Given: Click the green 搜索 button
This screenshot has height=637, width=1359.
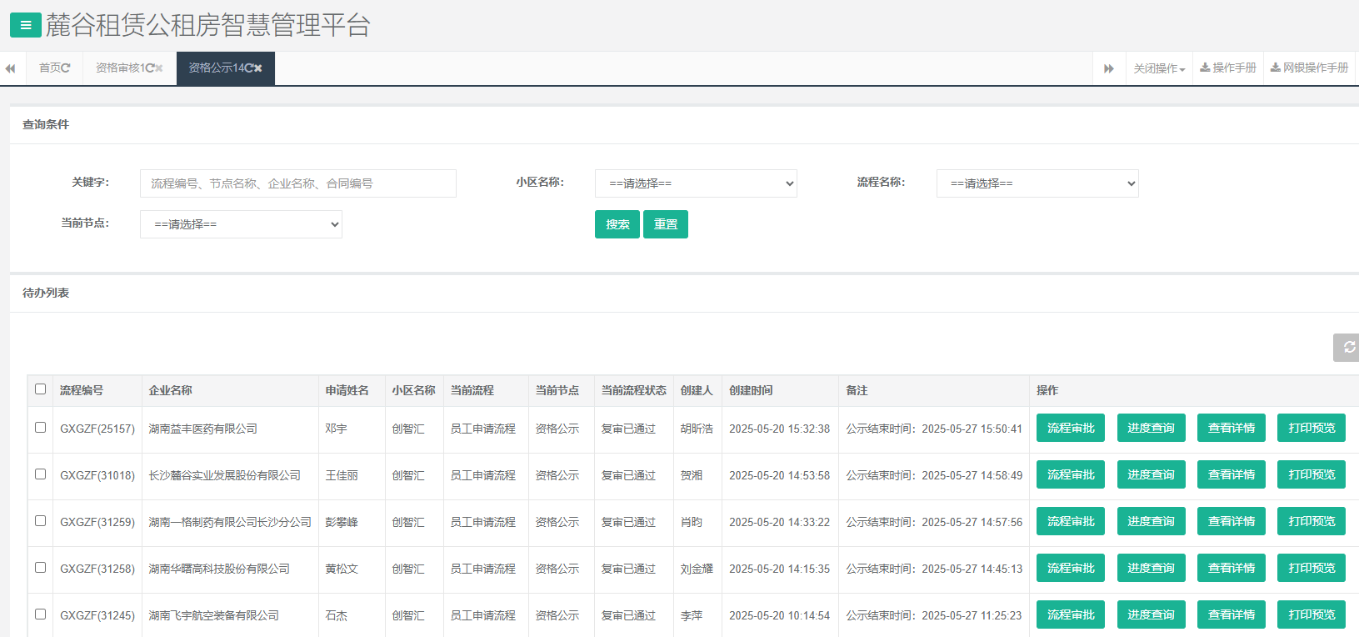Looking at the screenshot, I should [617, 224].
